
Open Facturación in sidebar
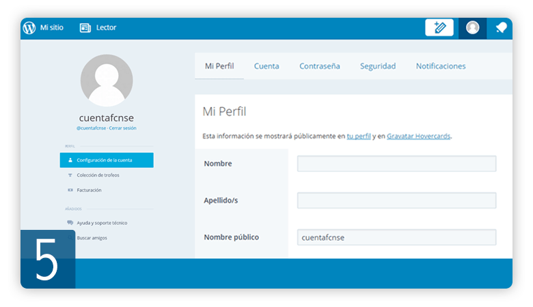tap(89, 190)
